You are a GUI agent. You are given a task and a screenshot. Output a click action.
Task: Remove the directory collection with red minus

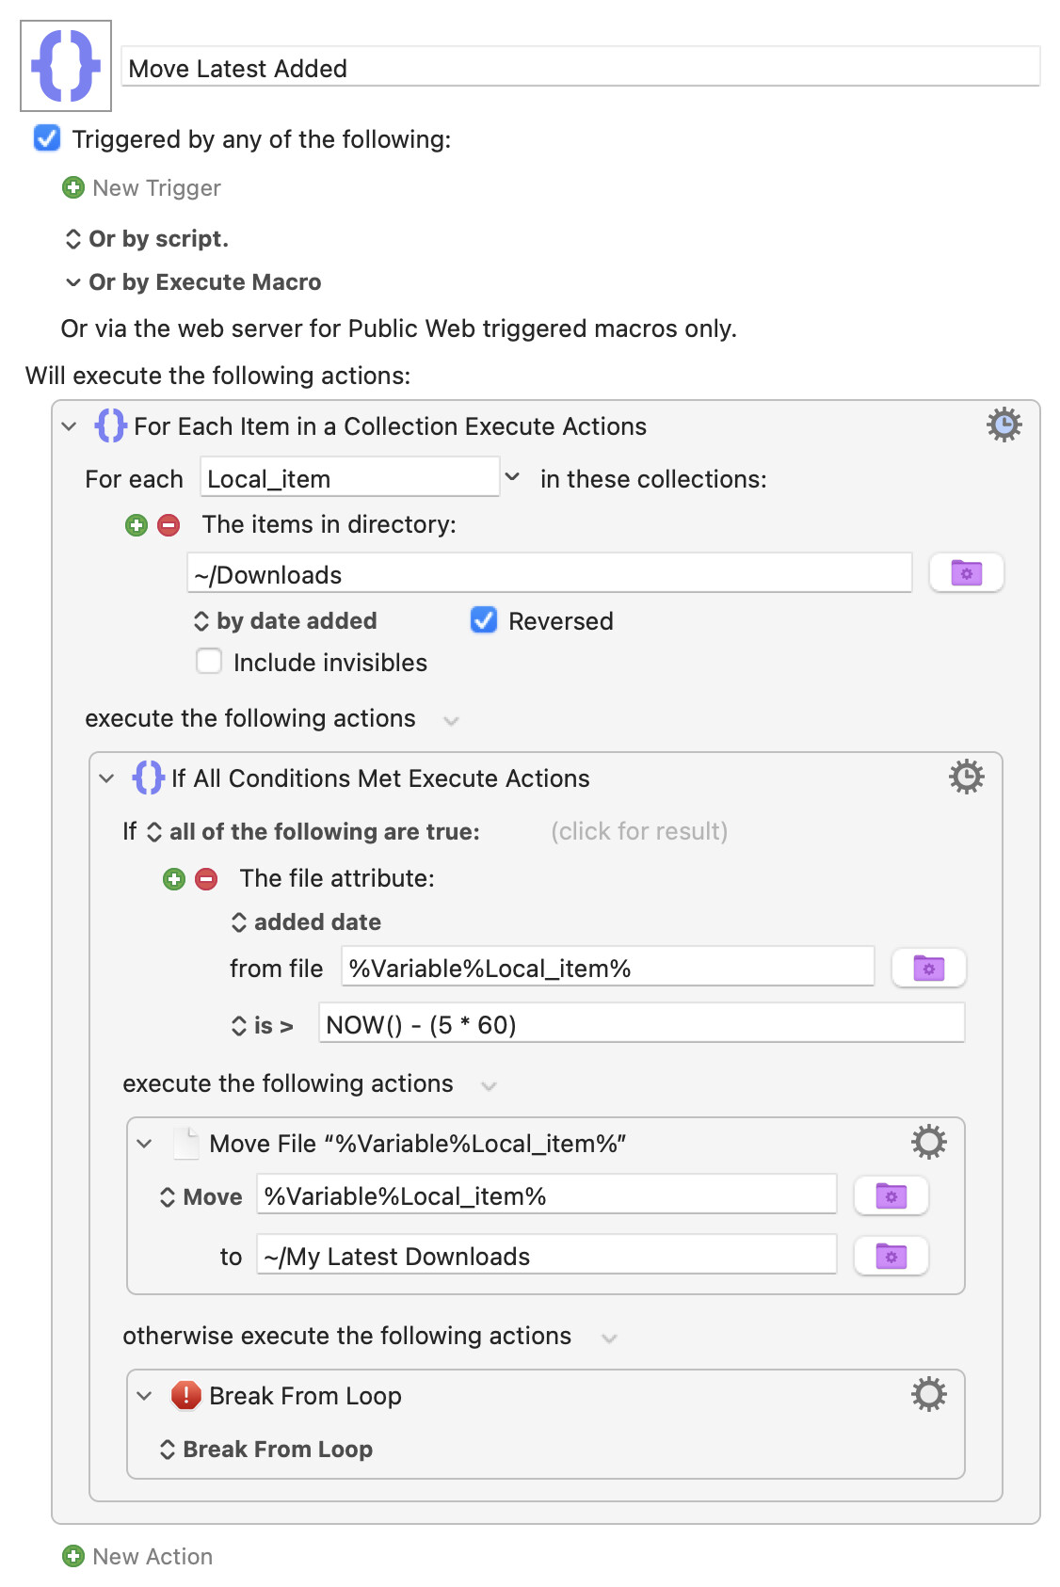click(x=169, y=525)
